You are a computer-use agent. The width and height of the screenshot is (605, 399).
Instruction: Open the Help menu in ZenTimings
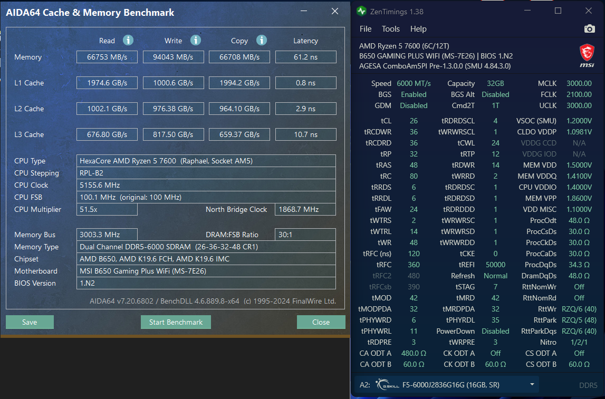click(x=418, y=29)
